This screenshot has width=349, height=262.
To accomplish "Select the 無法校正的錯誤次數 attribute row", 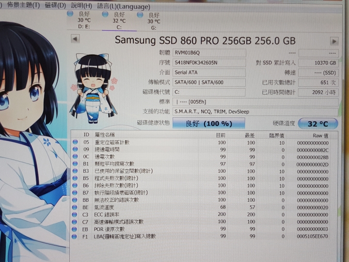I will coord(201,200).
